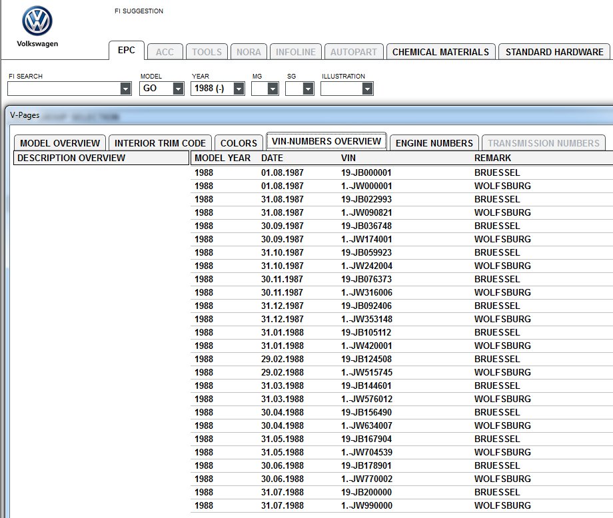Open the MODEL OVERVIEW tab
This screenshot has width=613, height=518.
[60, 143]
